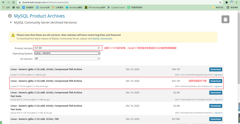This screenshot has width=240, height=124.
Task: Open the Bootstrap模板 bookmark
Action: [74, 7]
